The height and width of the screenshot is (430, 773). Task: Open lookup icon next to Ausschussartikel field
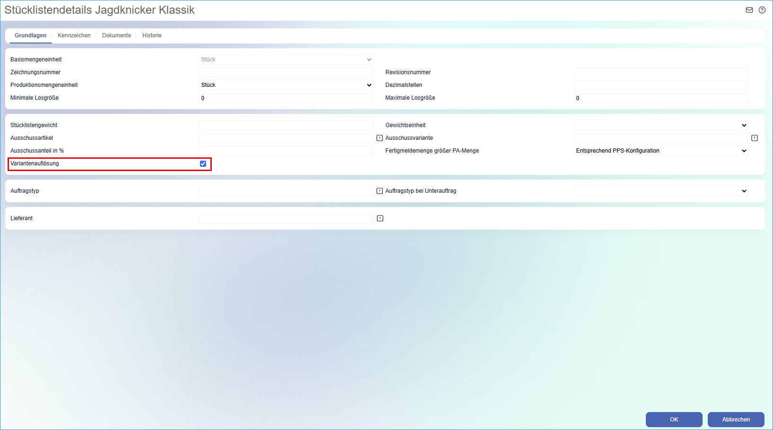coord(380,138)
